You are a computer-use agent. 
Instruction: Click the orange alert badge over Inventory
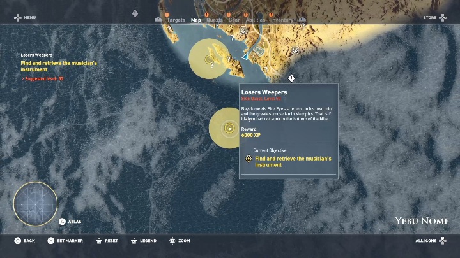click(271, 15)
